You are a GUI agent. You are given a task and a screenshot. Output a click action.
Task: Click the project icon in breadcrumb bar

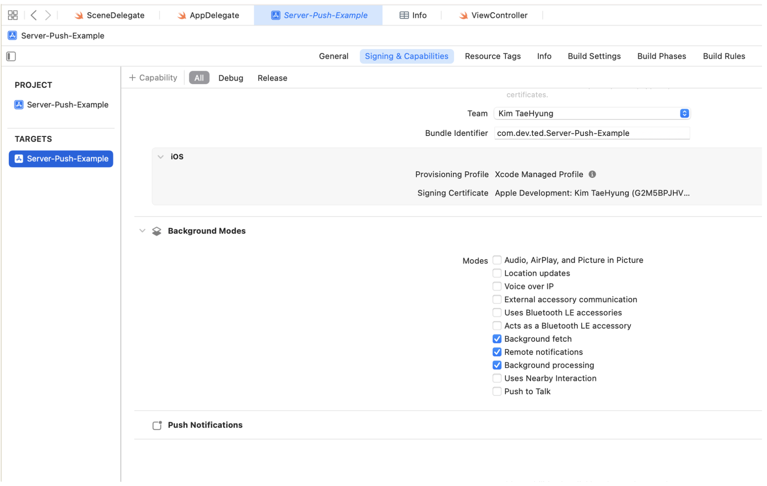click(x=12, y=36)
